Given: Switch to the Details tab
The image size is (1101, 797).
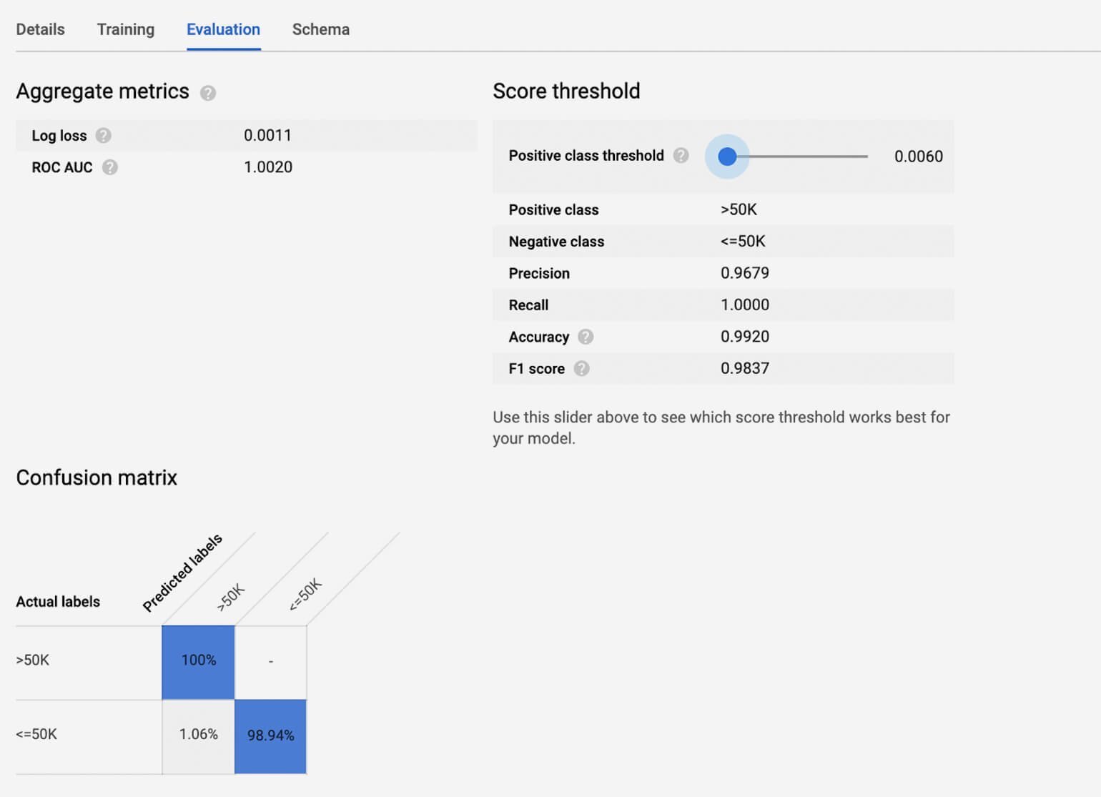Looking at the screenshot, I should point(40,29).
